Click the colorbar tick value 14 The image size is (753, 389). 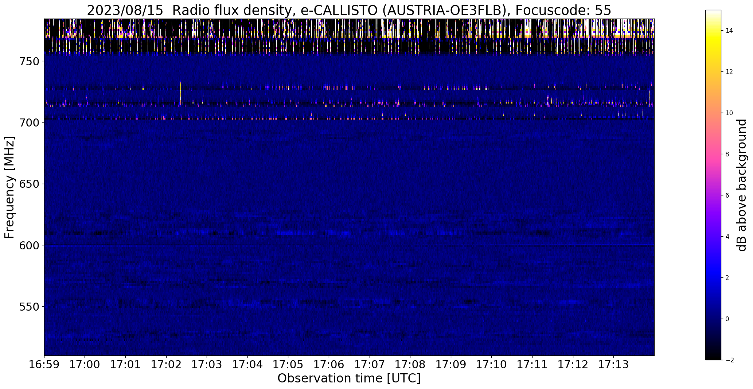729,31
